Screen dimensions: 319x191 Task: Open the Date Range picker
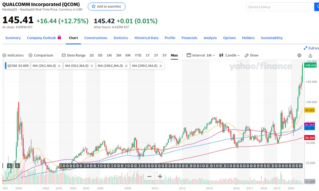[73, 55]
